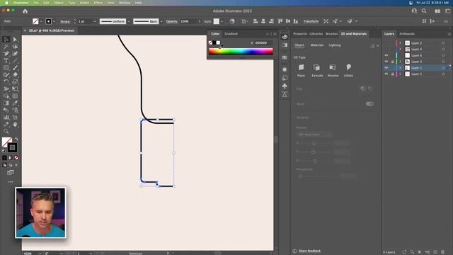Select the Direct Selection tool
Image resolution: width=453 pixels, height=255 pixels.
tap(15, 40)
